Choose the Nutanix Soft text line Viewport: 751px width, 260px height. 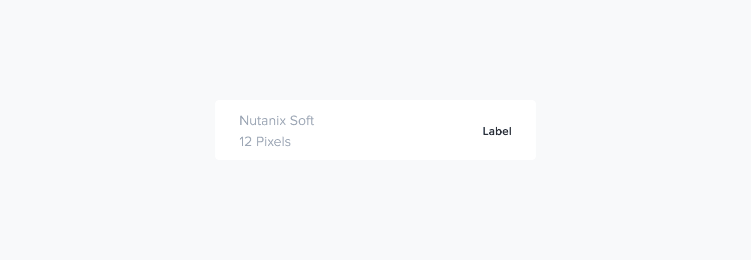(276, 120)
